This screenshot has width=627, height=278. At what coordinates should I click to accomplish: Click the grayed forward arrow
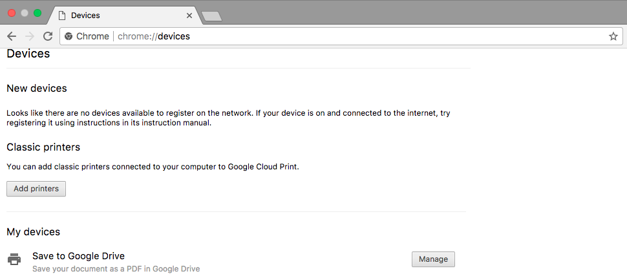30,36
